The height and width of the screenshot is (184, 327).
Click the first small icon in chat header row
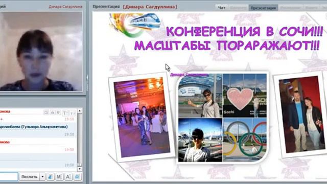tap(46, 112)
